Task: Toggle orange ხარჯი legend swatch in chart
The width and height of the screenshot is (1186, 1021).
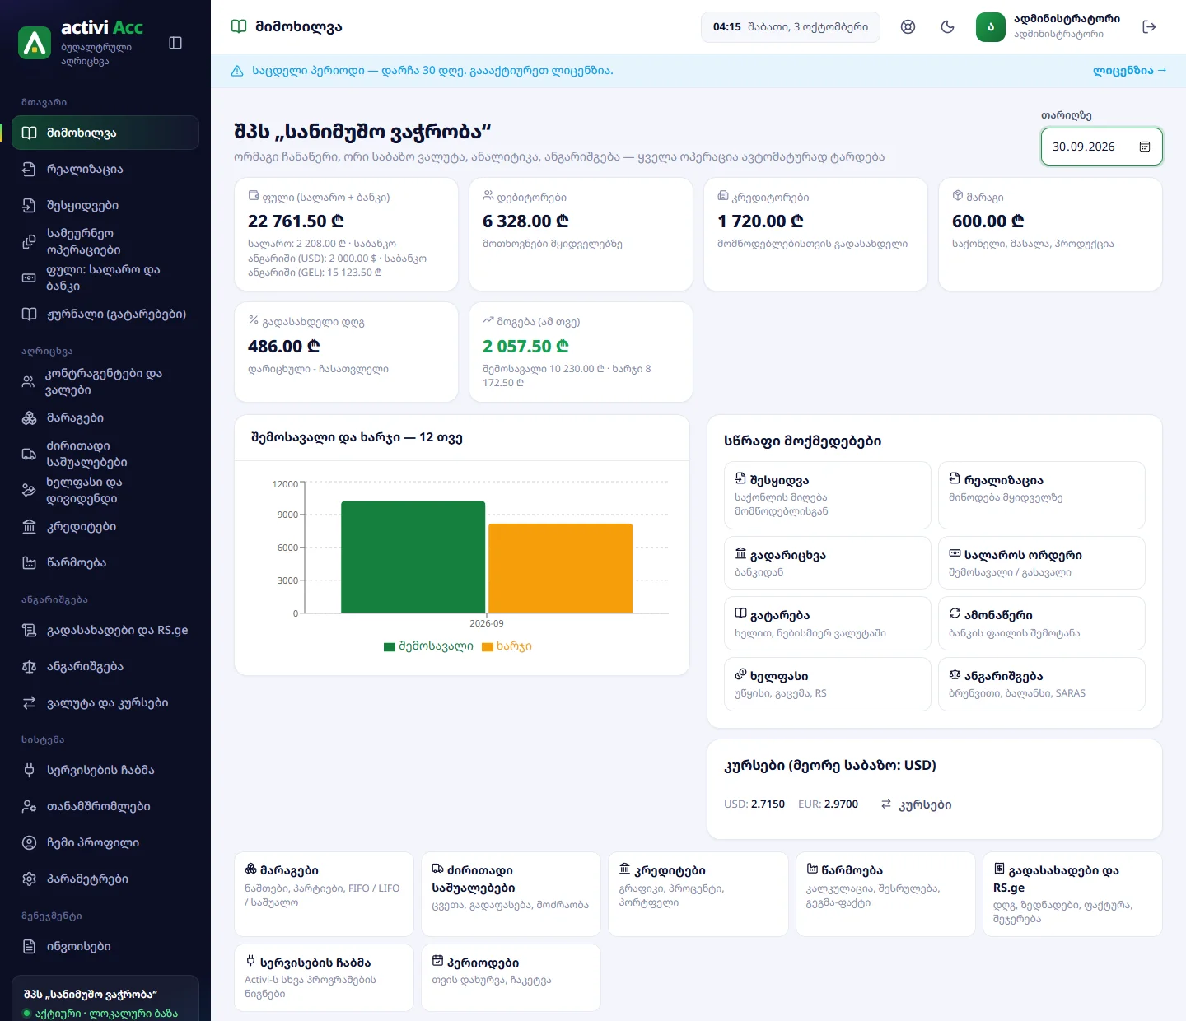Action: point(488,647)
